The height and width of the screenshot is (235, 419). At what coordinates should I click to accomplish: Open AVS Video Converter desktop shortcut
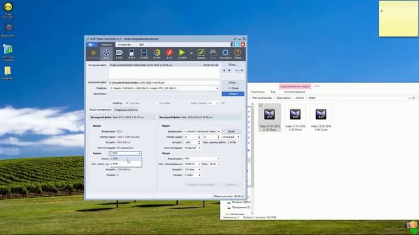coord(8,53)
